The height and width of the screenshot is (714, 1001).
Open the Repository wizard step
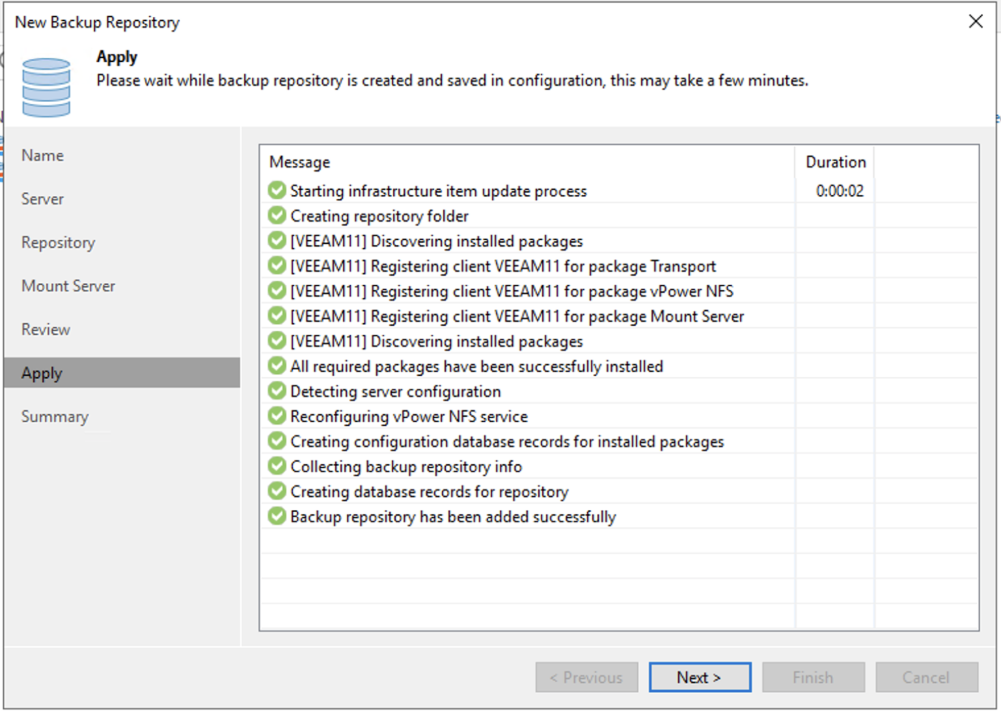[58, 243]
